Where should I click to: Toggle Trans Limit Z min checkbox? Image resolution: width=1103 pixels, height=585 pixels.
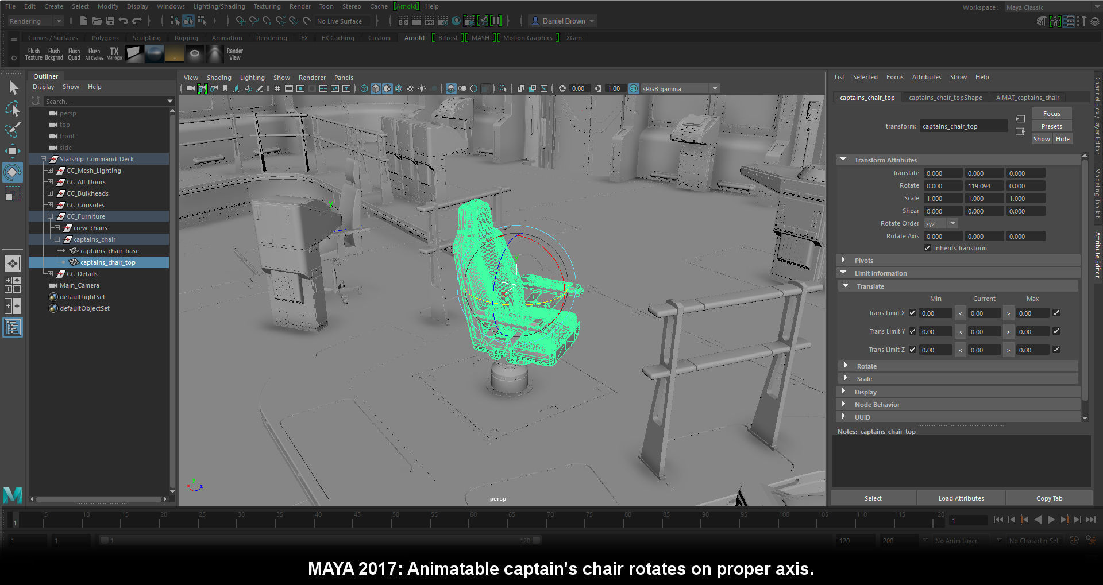pyautogui.click(x=913, y=350)
